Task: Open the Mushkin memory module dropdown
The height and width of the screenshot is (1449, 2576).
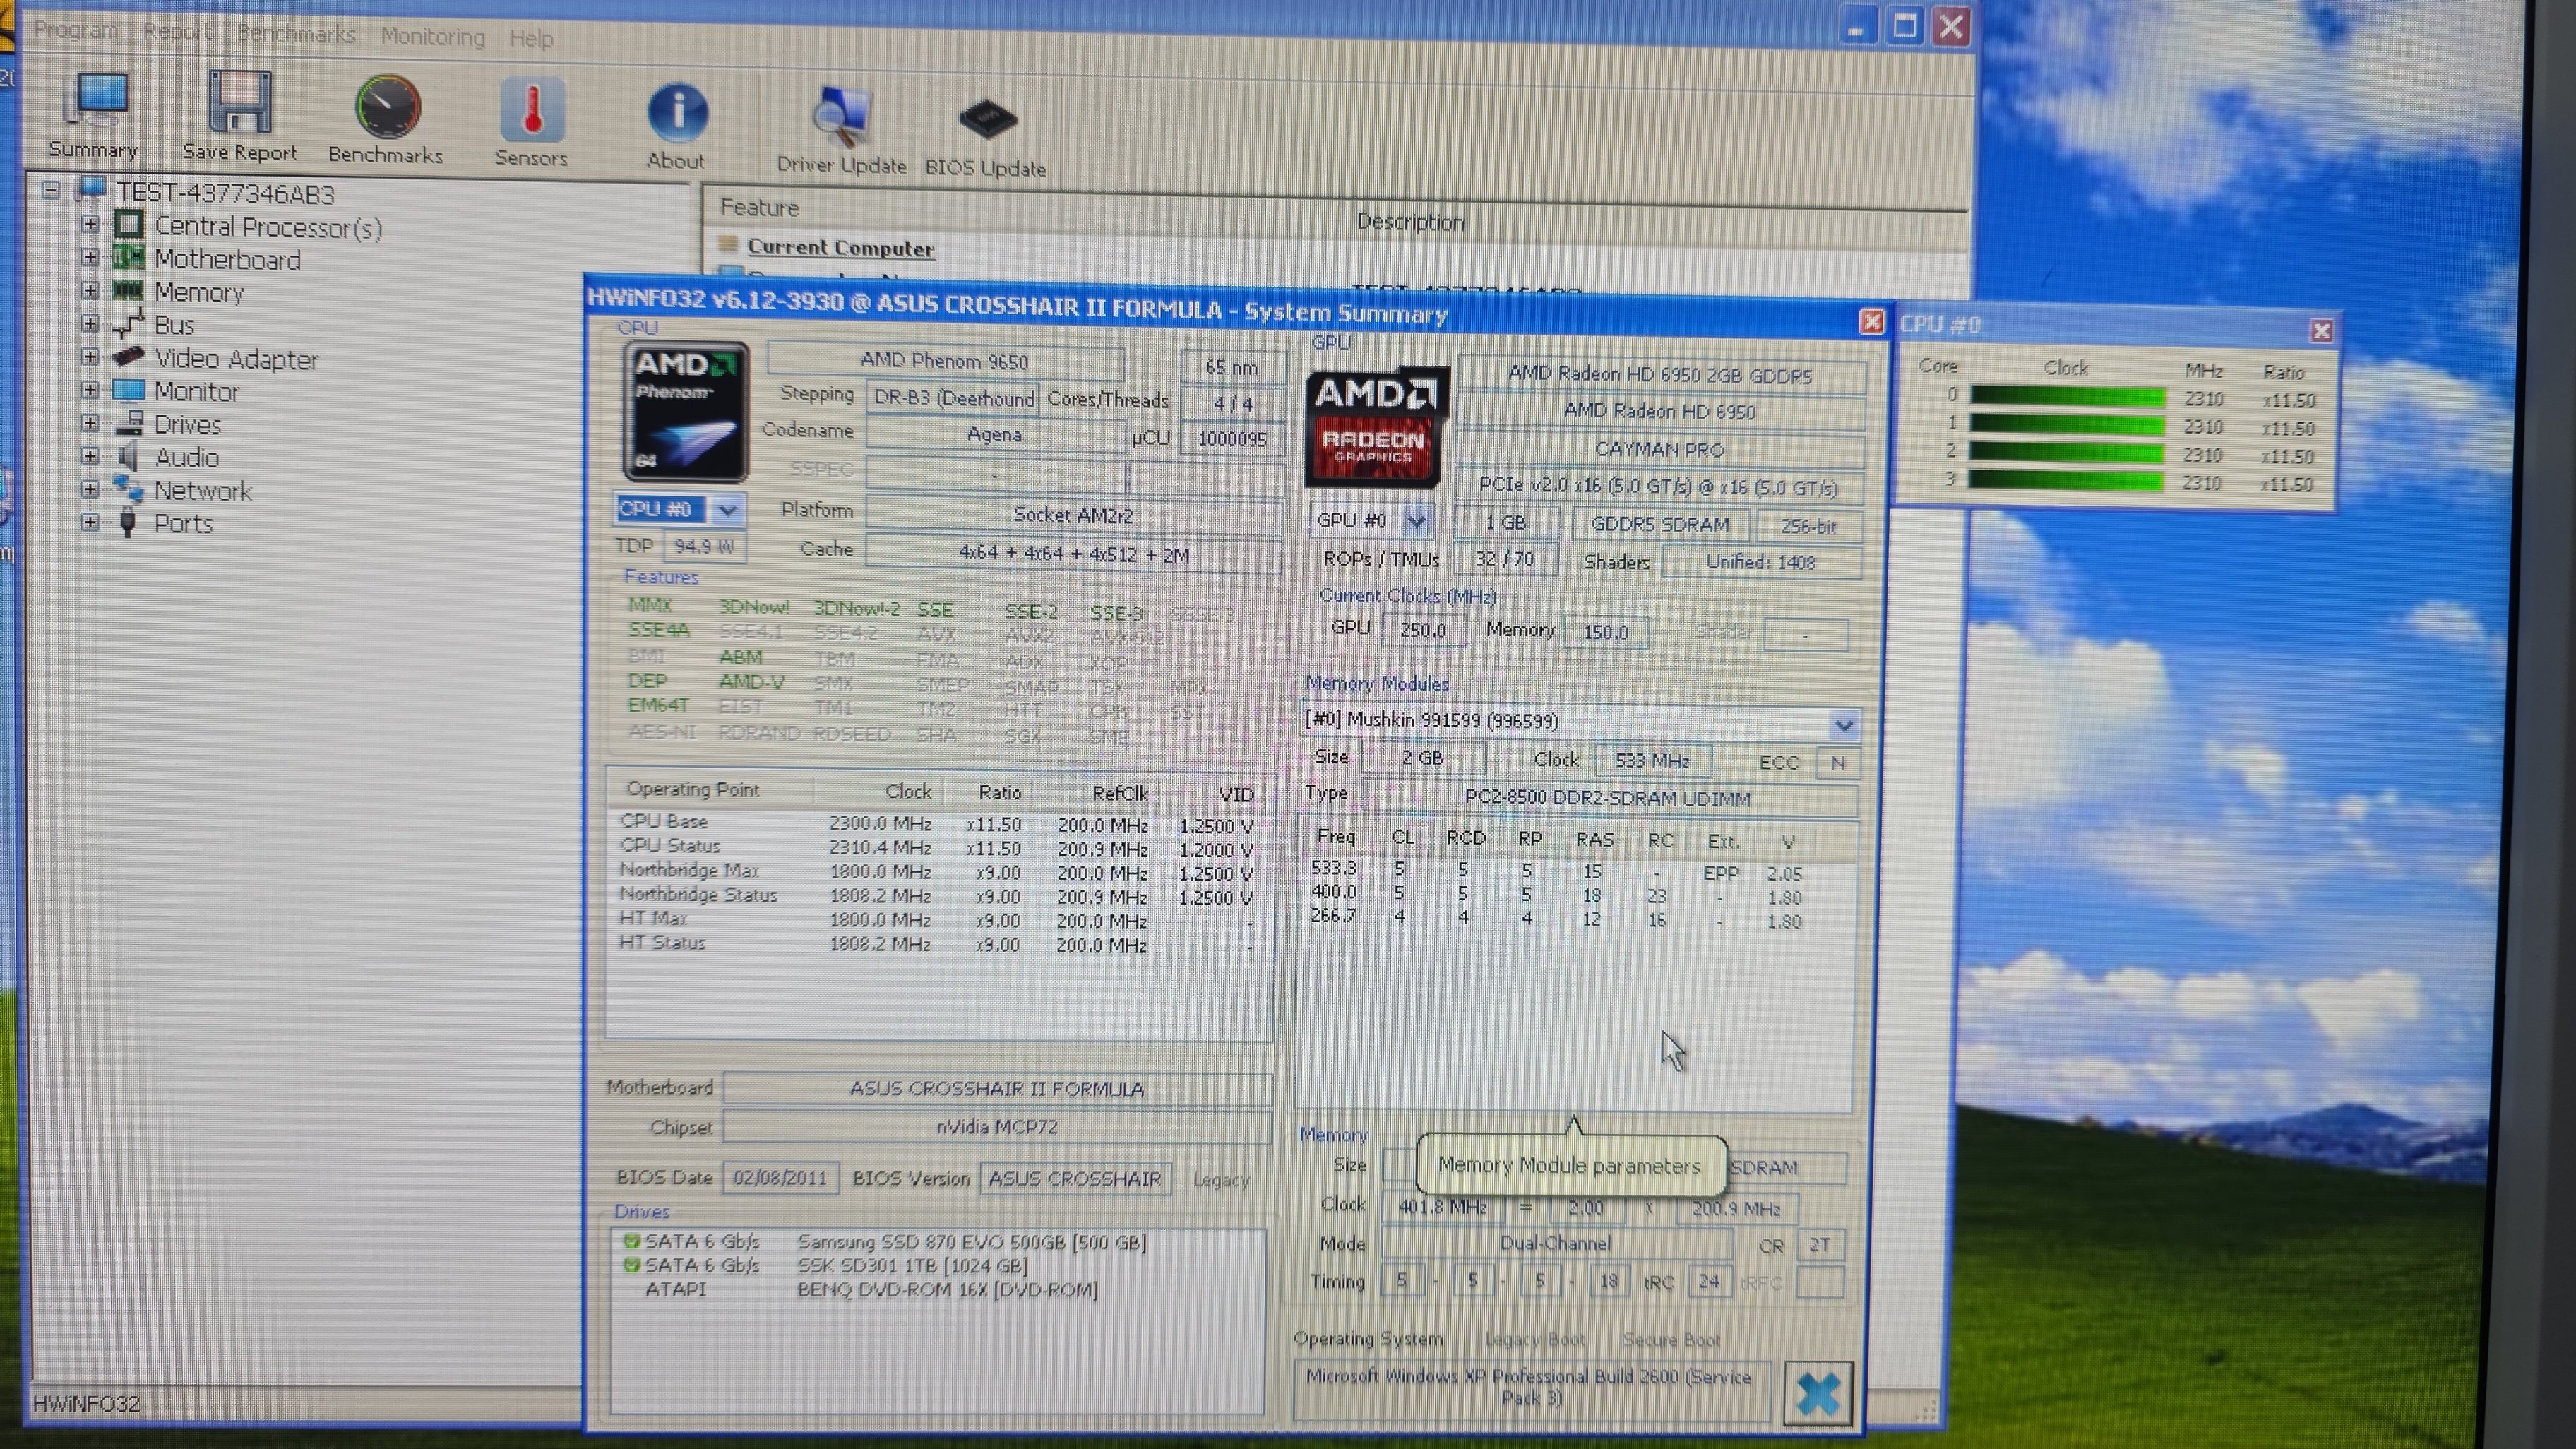Action: click(1843, 725)
